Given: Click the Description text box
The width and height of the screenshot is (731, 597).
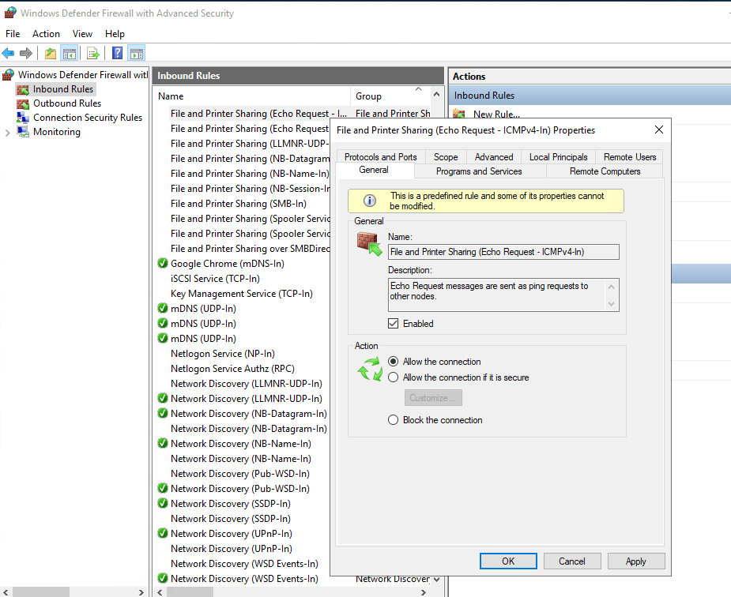Looking at the screenshot, I should coord(503,295).
